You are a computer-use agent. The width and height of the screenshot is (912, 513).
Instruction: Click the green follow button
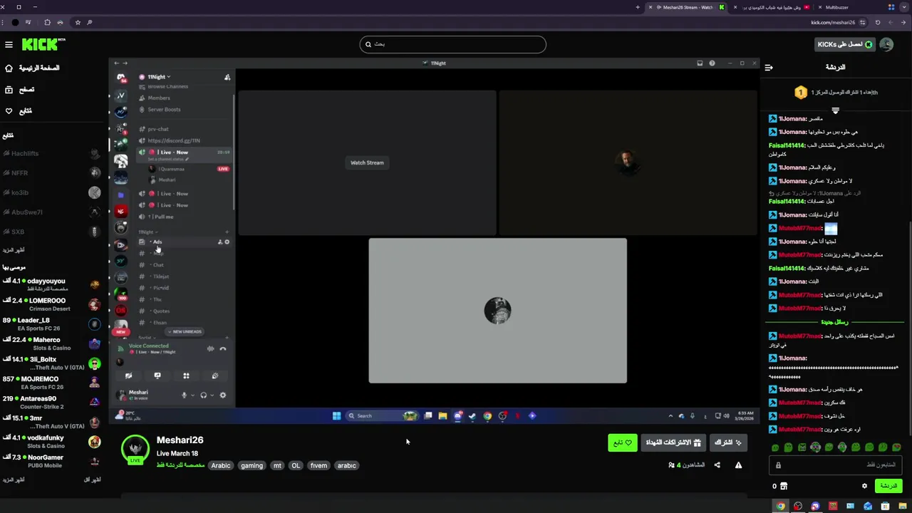tap(623, 442)
